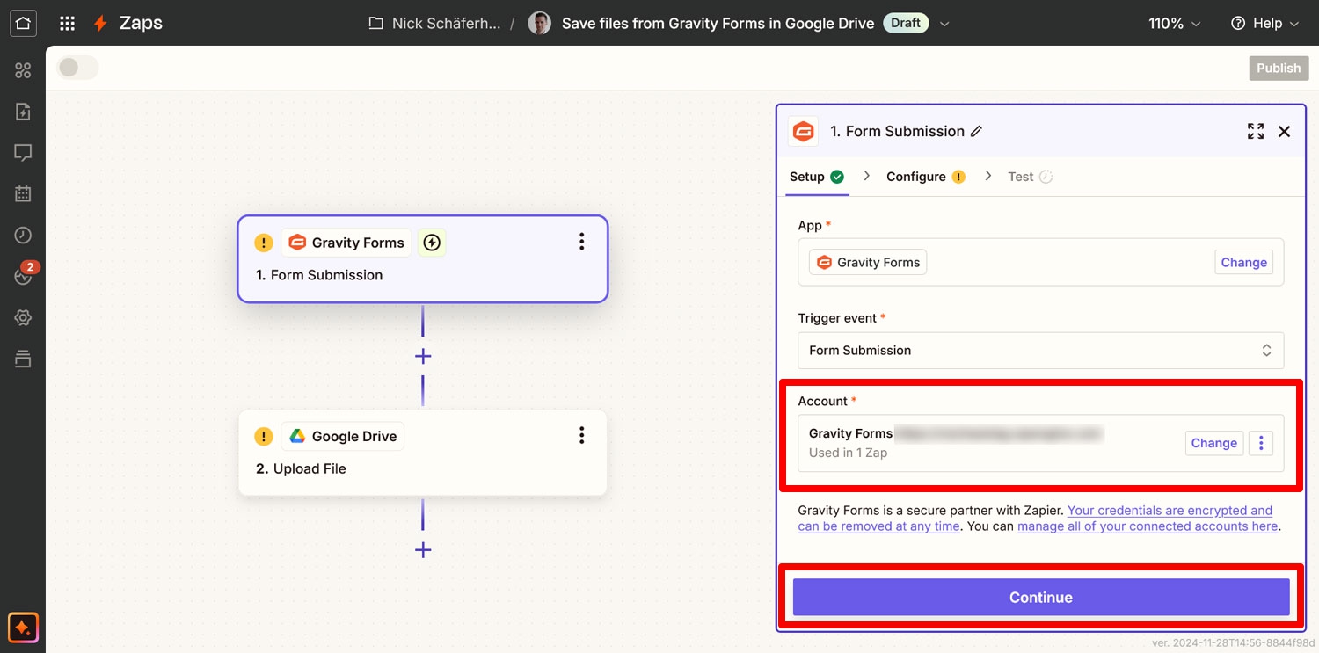Select the Gravity Forms trigger step card
The image size is (1319, 653).
pyautogui.click(x=423, y=259)
